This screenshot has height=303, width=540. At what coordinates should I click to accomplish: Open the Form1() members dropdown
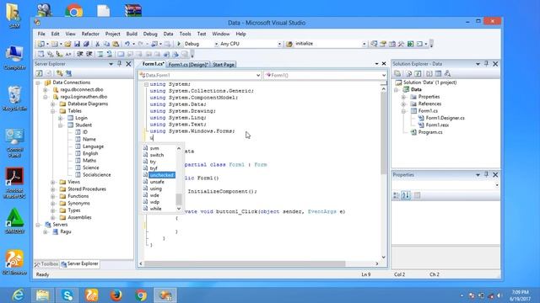click(x=384, y=75)
